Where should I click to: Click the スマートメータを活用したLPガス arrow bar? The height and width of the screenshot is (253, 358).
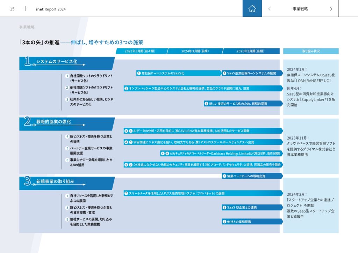click(x=203, y=193)
